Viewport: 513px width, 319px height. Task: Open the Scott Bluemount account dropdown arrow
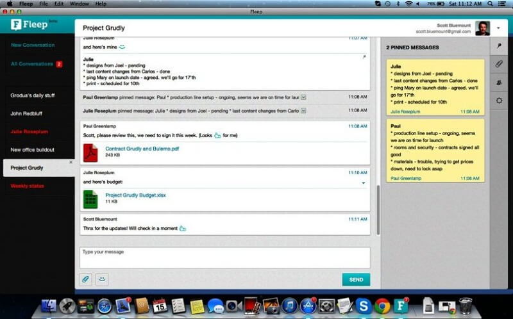[498, 28]
